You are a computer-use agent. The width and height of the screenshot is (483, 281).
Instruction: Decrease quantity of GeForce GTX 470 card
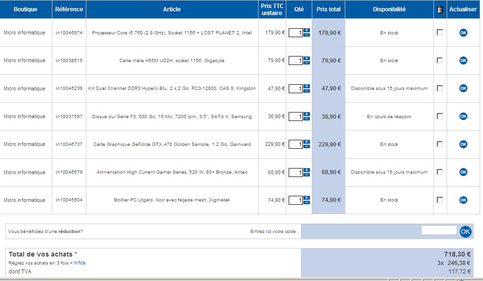[307, 146]
